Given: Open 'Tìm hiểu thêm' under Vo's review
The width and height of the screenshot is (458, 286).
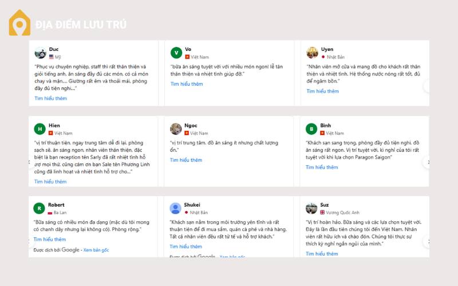Looking at the screenshot, I should pyautogui.click(x=187, y=84).
